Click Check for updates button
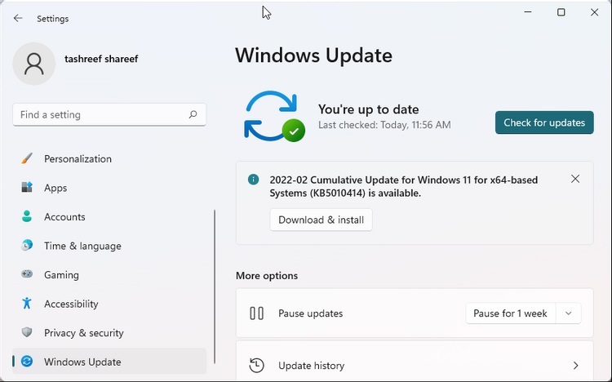The width and height of the screenshot is (612, 382). tap(544, 122)
